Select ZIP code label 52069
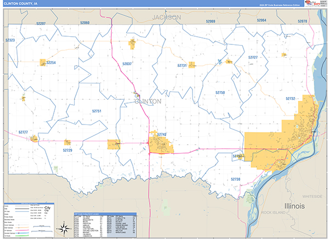329x239 pixels. (x=211, y=21)
